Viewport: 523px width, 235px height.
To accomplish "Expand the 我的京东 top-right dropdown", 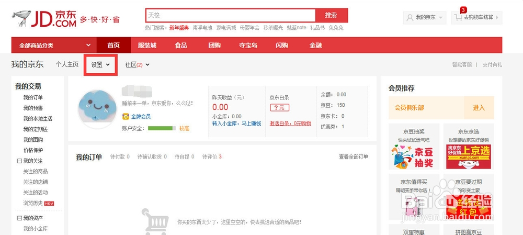I will pos(425,17).
